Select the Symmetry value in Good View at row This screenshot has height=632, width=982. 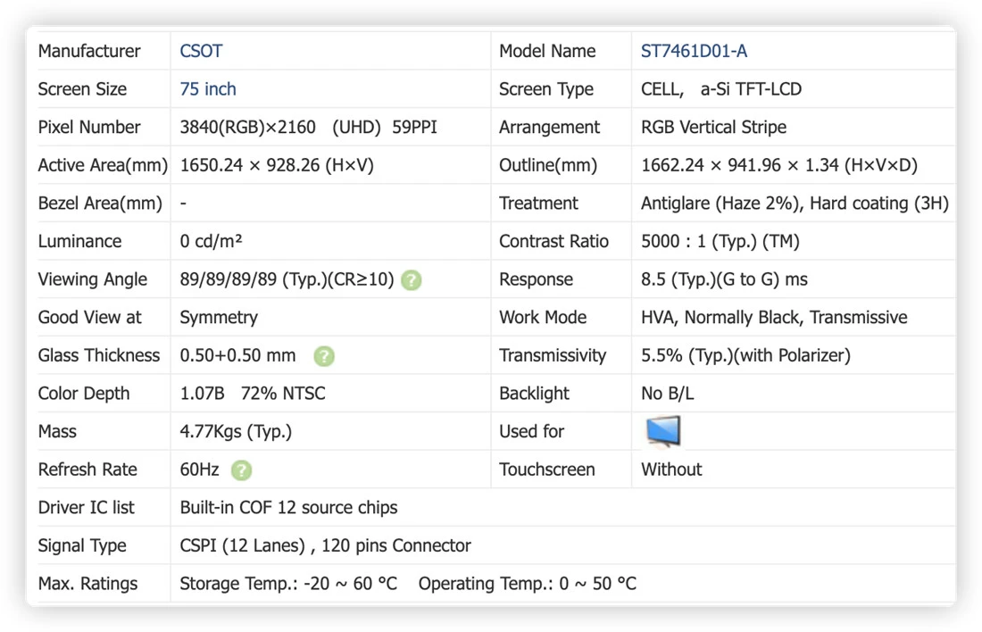click(x=219, y=318)
